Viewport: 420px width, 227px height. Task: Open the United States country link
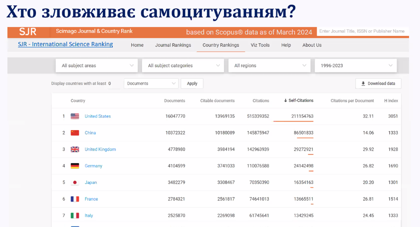coord(98,116)
